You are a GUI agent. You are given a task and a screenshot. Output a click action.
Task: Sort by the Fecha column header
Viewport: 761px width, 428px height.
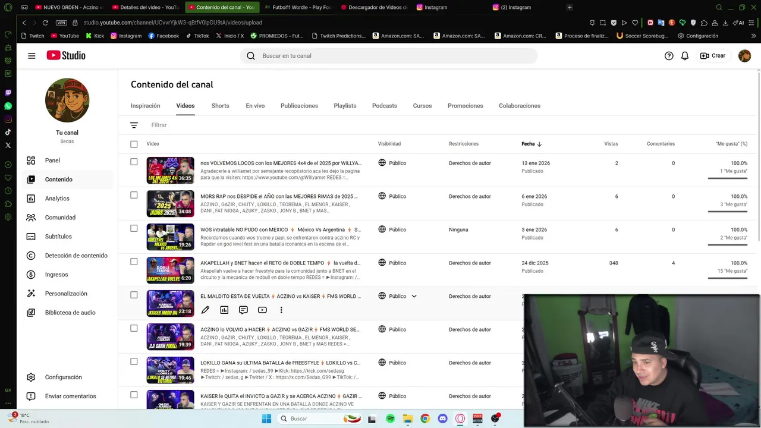pyautogui.click(x=532, y=144)
